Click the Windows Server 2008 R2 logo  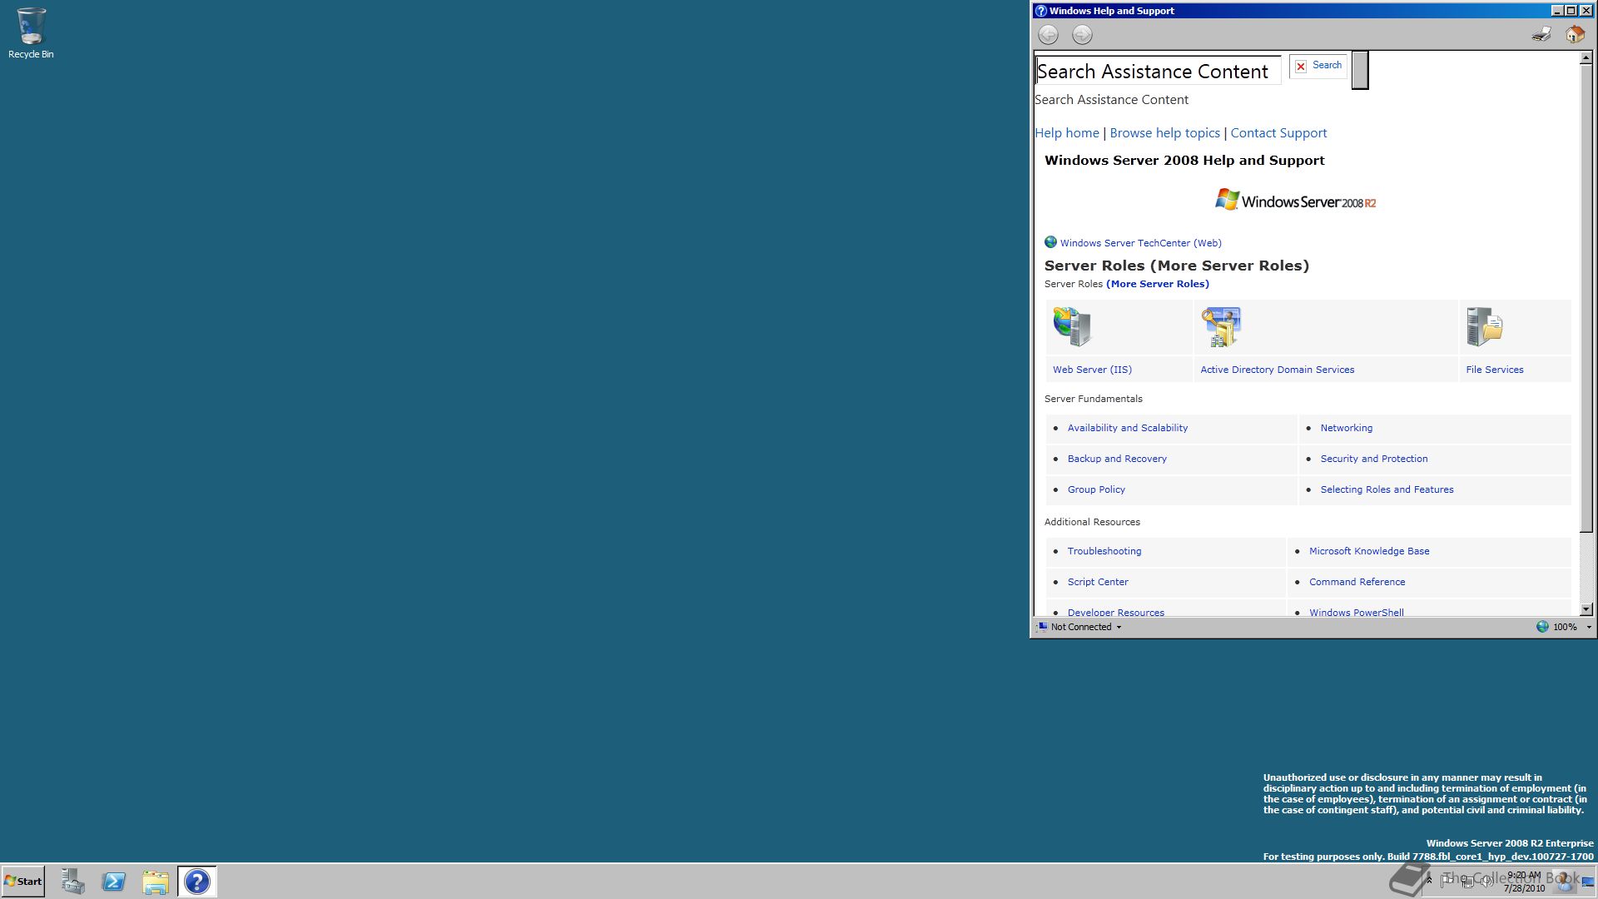[x=1295, y=201]
